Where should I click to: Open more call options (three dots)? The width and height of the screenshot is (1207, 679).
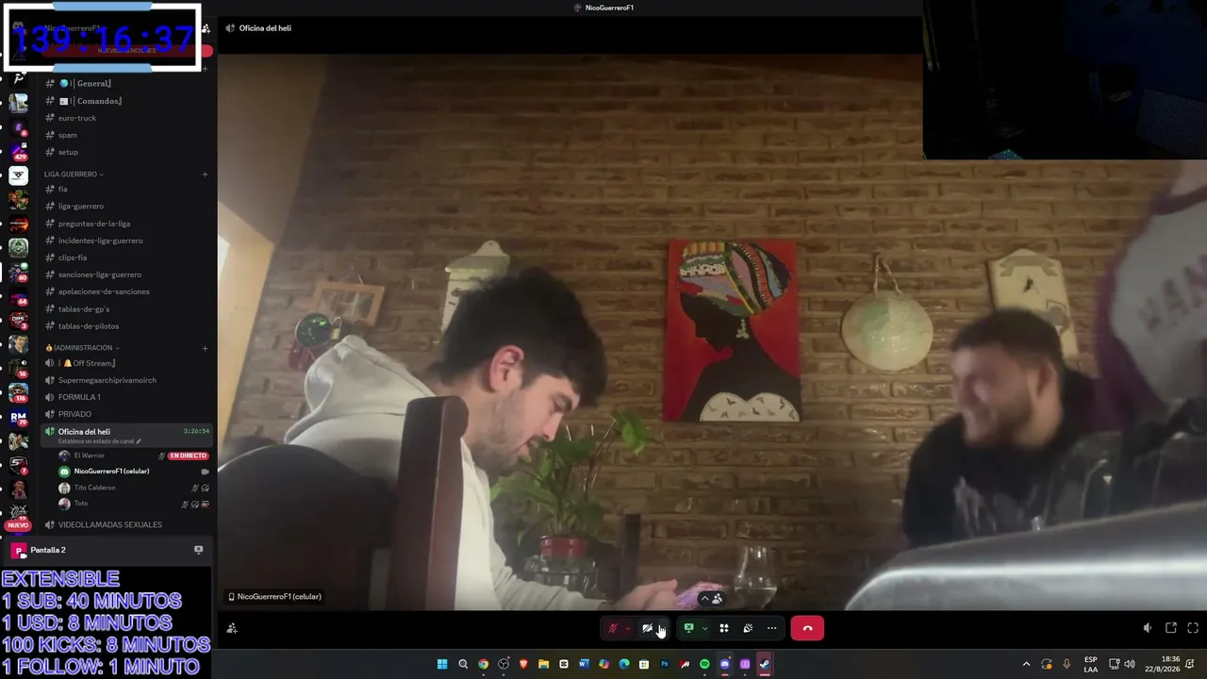point(772,628)
